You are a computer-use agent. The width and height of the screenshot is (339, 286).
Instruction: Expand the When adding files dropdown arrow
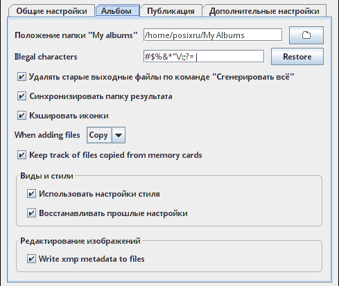[119, 135]
